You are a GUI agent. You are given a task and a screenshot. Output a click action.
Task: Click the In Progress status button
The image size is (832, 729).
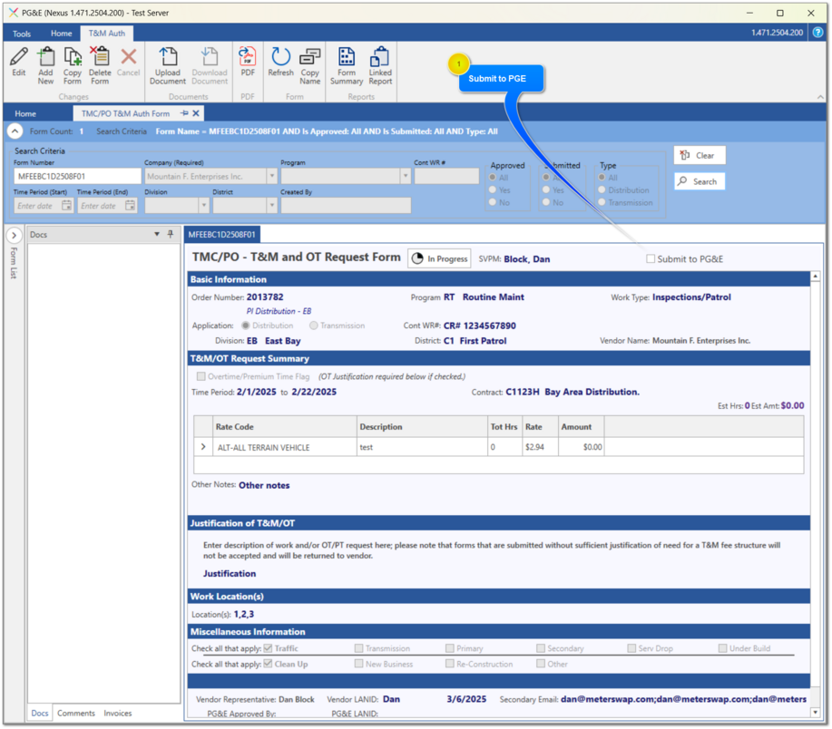tap(439, 258)
